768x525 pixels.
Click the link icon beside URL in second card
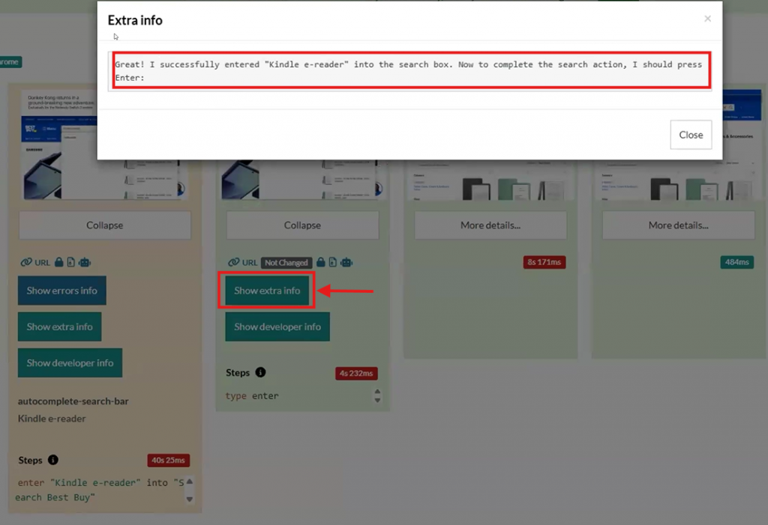pyautogui.click(x=232, y=262)
